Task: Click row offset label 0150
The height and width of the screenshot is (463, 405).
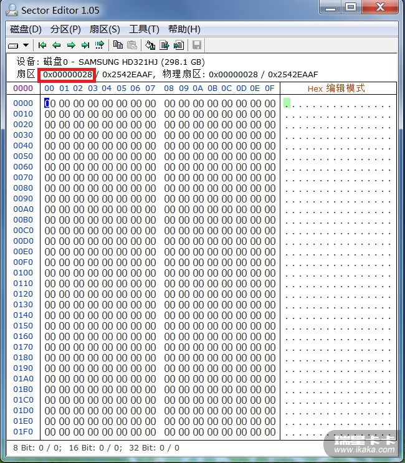Action: pos(23,326)
